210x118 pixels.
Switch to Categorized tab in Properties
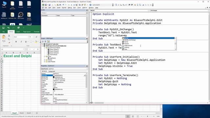click(52, 71)
